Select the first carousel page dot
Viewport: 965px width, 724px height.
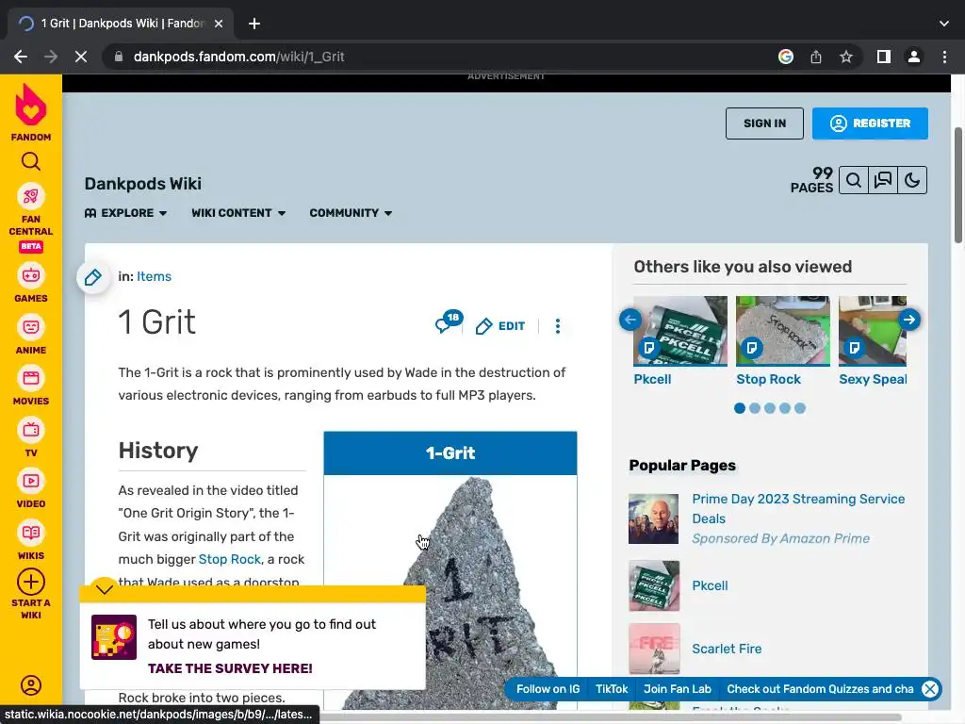coord(740,408)
